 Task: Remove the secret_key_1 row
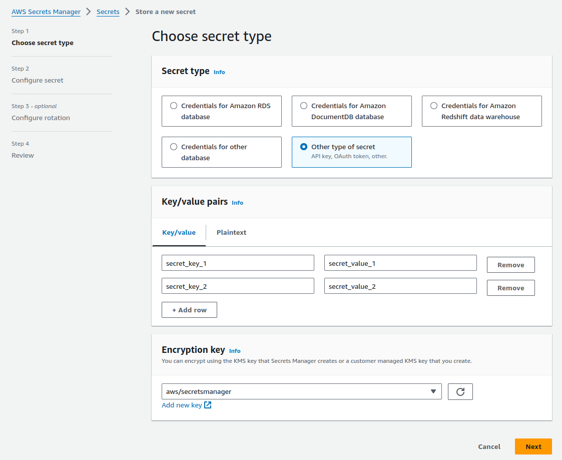[511, 265]
